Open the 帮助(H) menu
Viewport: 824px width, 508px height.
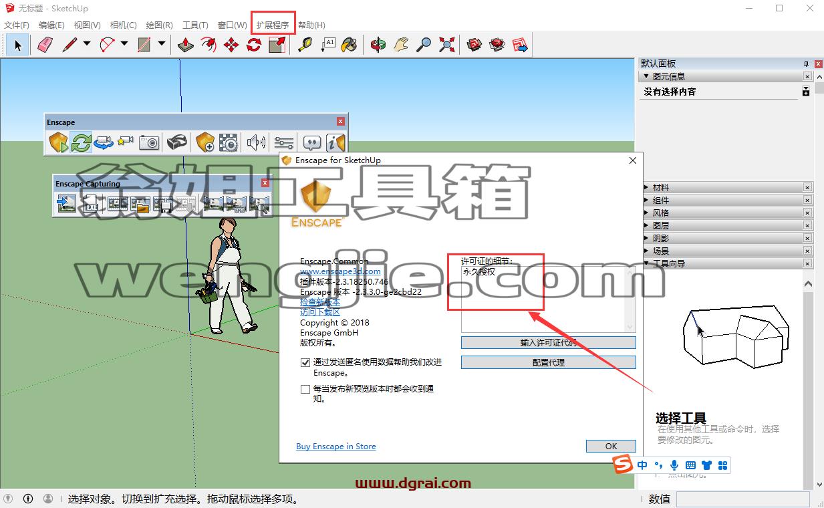[311, 25]
